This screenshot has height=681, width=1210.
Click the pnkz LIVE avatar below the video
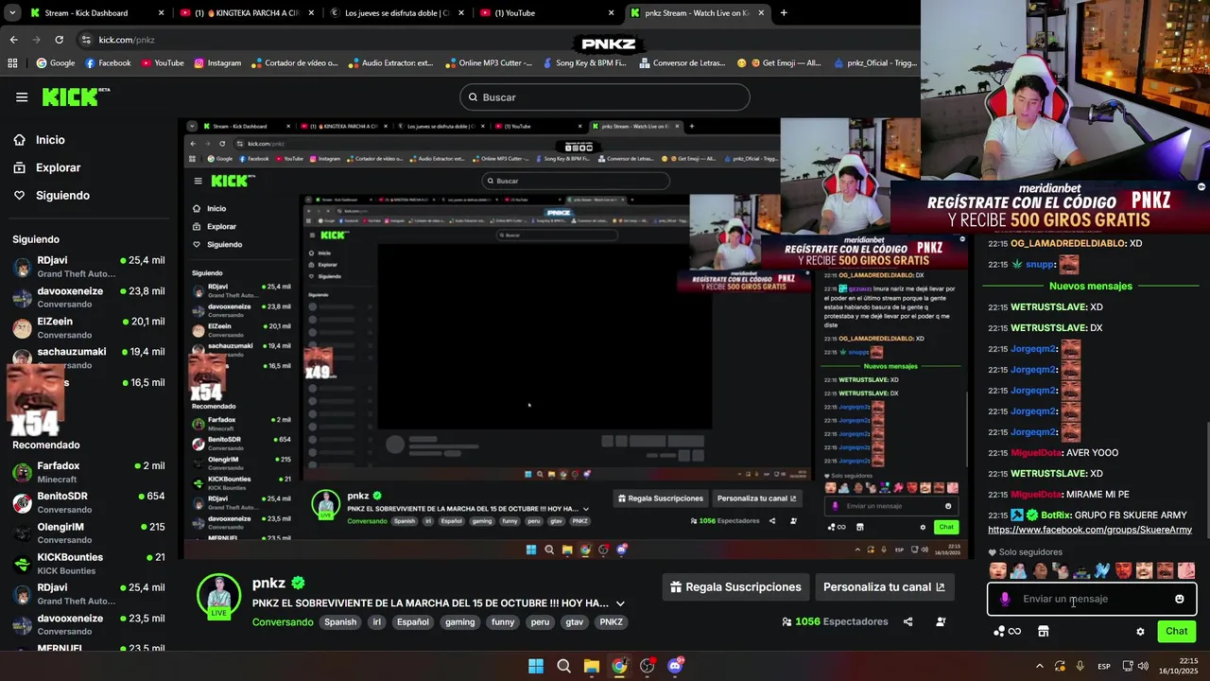pos(218,596)
